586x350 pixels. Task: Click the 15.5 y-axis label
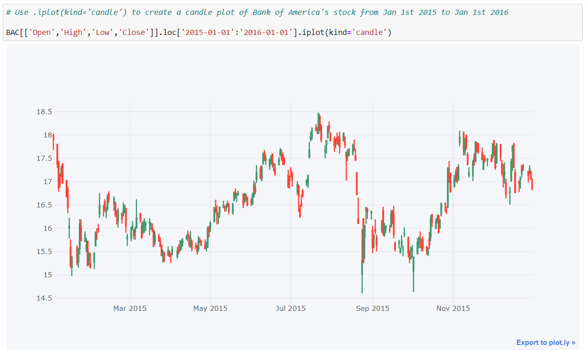tap(44, 252)
